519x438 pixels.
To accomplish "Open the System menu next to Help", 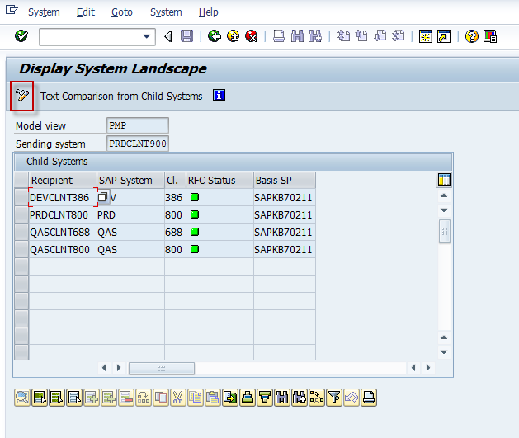I will [166, 12].
